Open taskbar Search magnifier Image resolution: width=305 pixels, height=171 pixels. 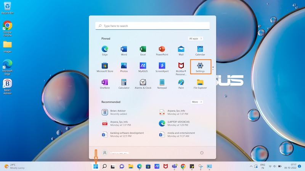click(104, 166)
